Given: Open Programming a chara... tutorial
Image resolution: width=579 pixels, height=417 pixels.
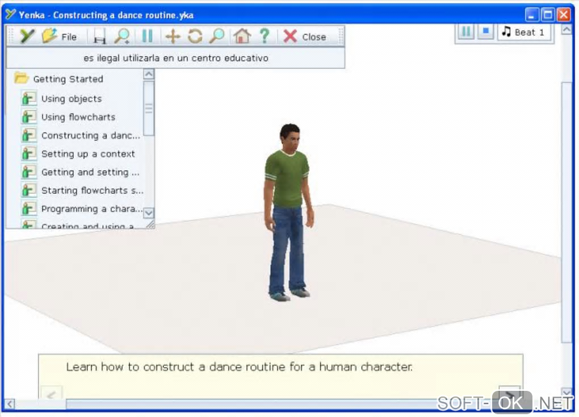Looking at the screenshot, I should (x=91, y=209).
